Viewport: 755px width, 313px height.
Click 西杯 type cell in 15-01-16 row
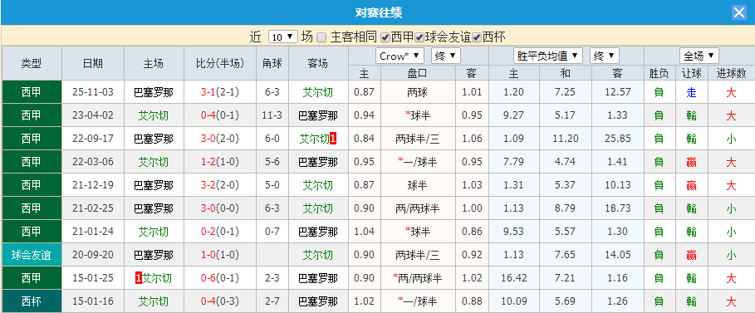pos(32,301)
